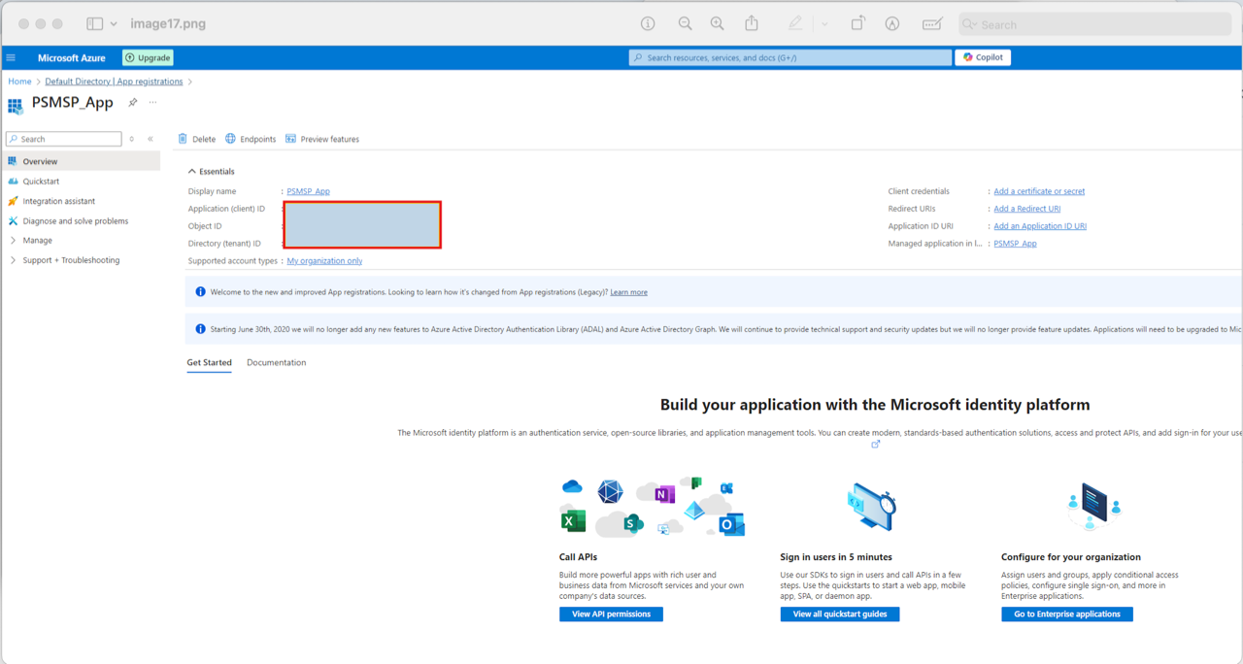The height and width of the screenshot is (664, 1243).
Task: Click the Delete trash icon
Action: [x=183, y=139]
